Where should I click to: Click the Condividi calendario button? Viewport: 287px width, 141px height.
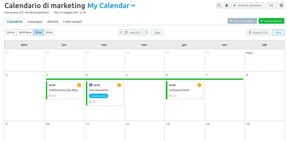pyautogui.click(x=248, y=5)
